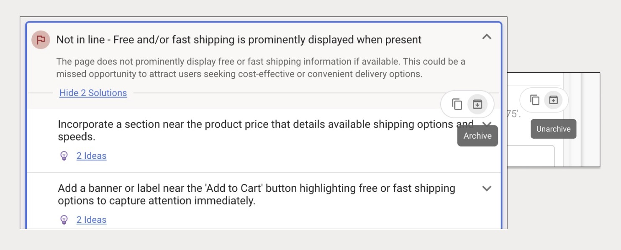Archive this finding with the archive icon

tap(477, 104)
